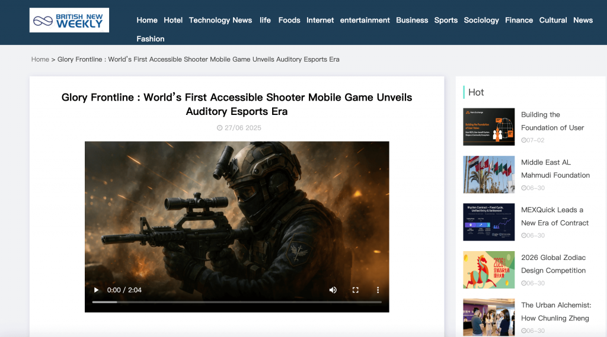This screenshot has height=337, width=607.
Task: Open the Finance section
Action: coord(519,20)
